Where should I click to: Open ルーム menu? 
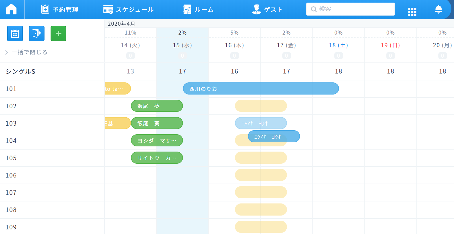[x=198, y=9]
